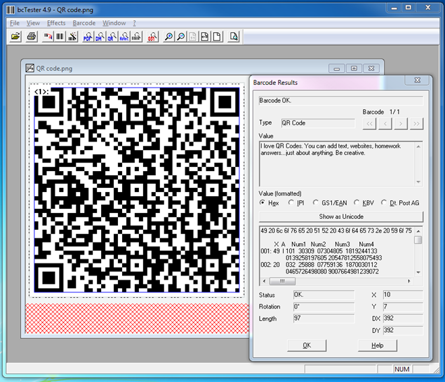Click the printer icon in toolbar
The image size is (445, 382).
(x=32, y=36)
